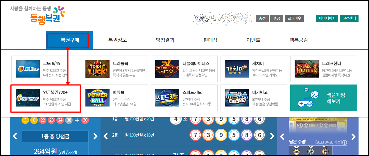369x156 pixels.
Task: Click the 샘플게임 해보기 text
Action: [336, 98]
